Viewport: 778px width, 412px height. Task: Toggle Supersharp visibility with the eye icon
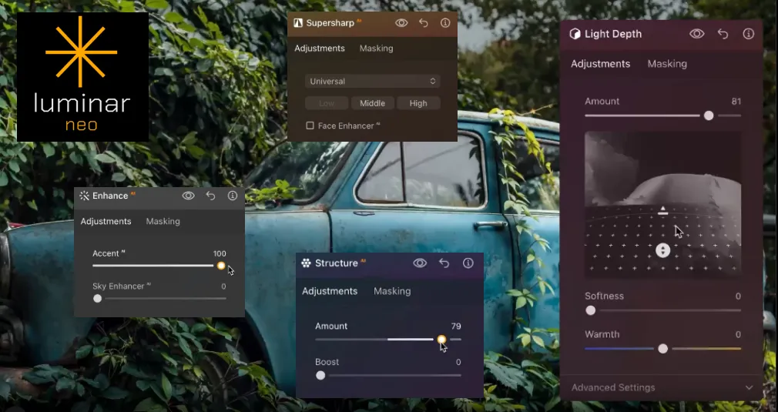401,23
